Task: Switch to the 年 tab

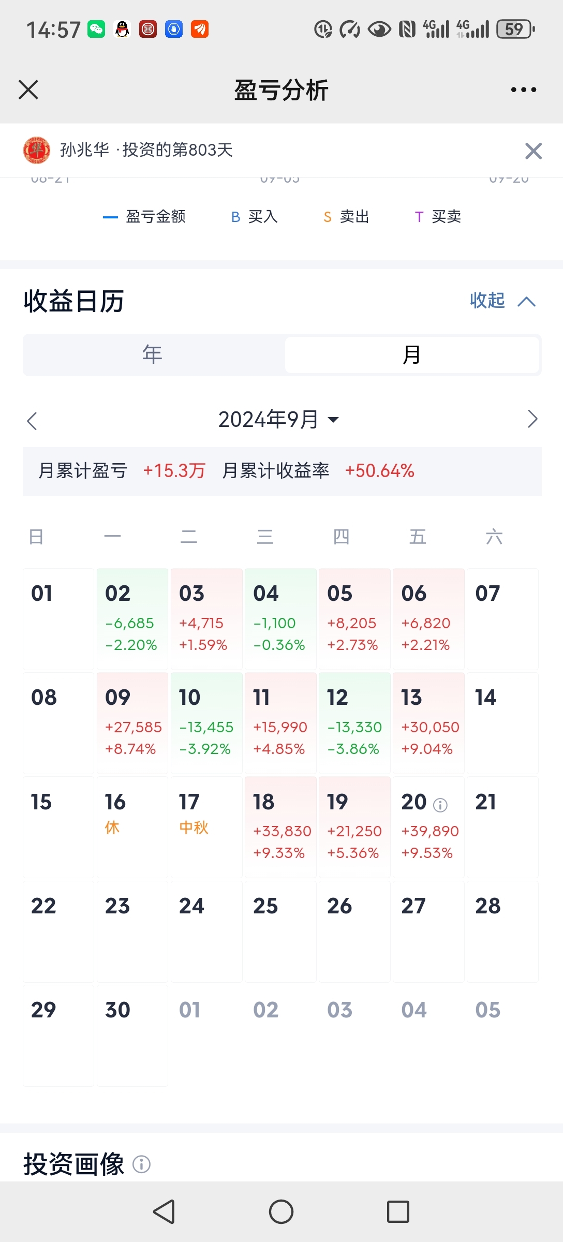Action: [154, 355]
